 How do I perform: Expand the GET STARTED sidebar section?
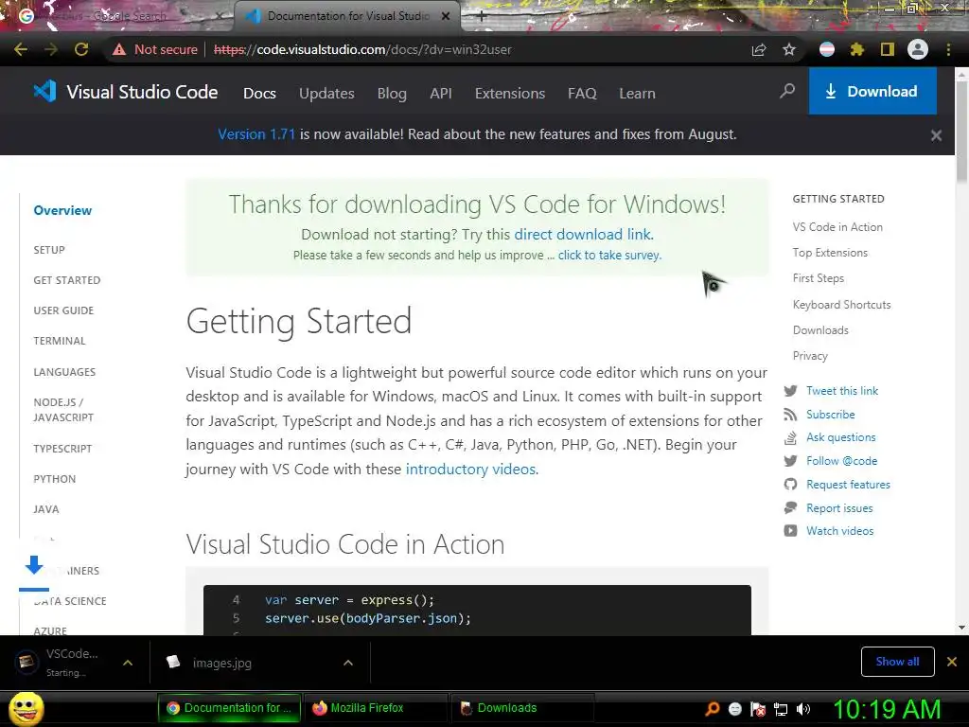67,280
